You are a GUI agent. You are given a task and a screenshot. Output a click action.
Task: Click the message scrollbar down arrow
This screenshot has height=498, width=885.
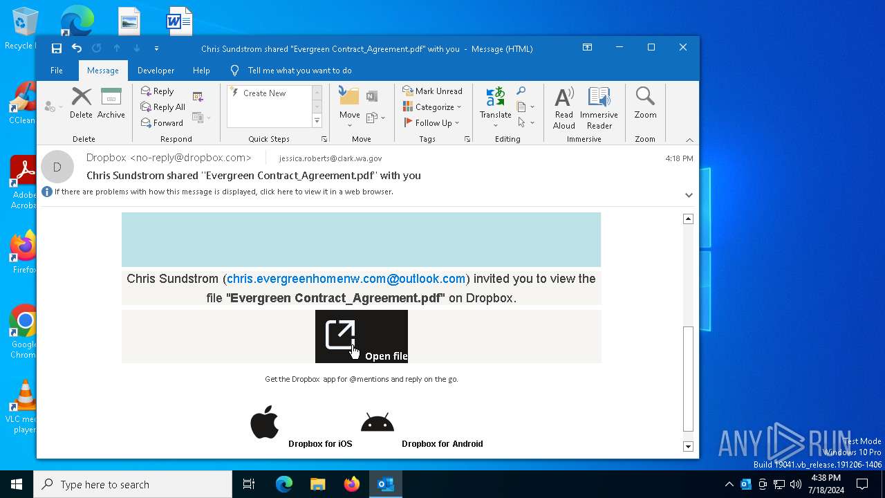(x=688, y=447)
